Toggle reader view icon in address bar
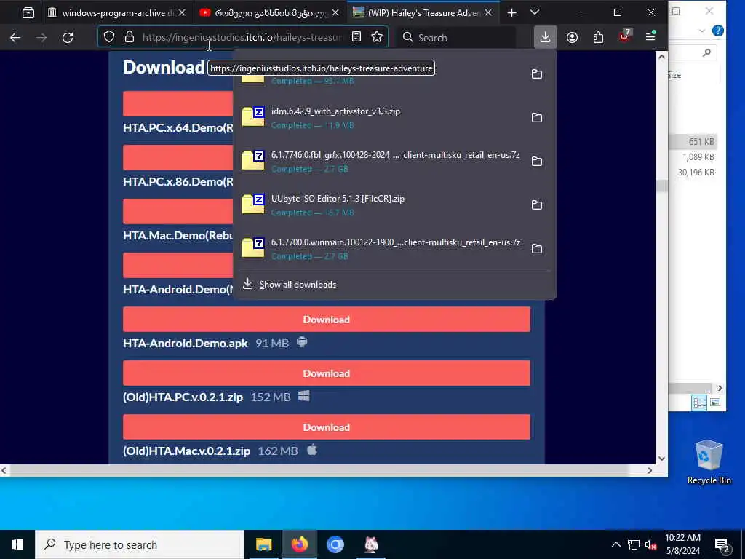 [356, 37]
